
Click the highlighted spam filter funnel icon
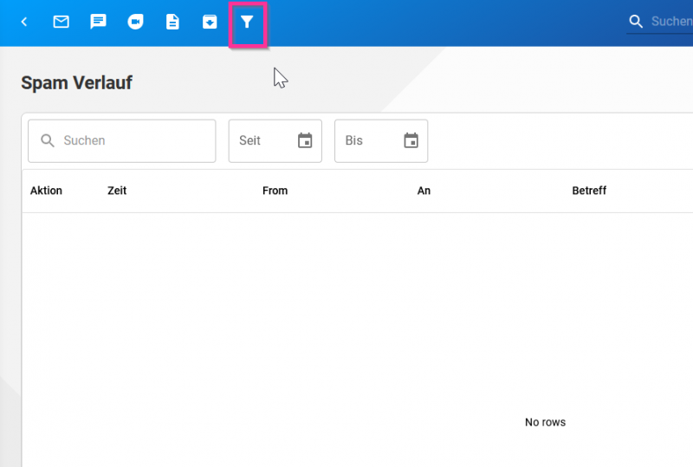pyautogui.click(x=247, y=23)
